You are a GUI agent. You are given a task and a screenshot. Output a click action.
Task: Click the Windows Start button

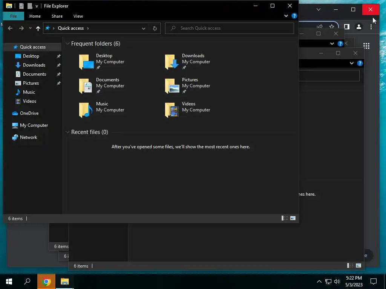point(9,281)
